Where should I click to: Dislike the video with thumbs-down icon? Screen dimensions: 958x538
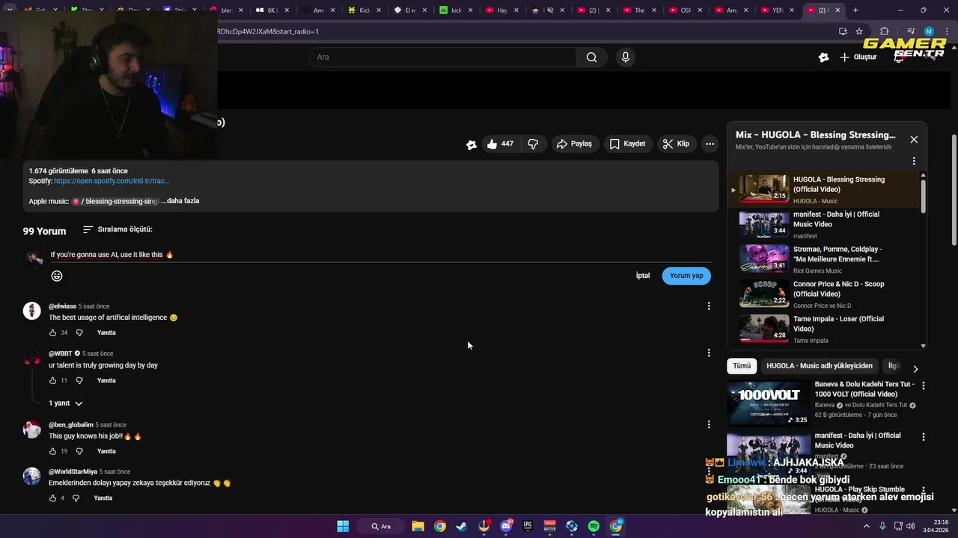(x=533, y=143)
